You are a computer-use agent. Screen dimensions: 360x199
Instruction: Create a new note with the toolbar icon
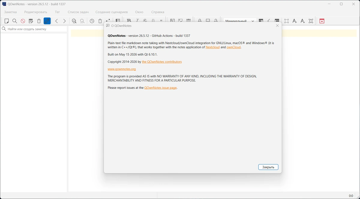coord(7,21)
